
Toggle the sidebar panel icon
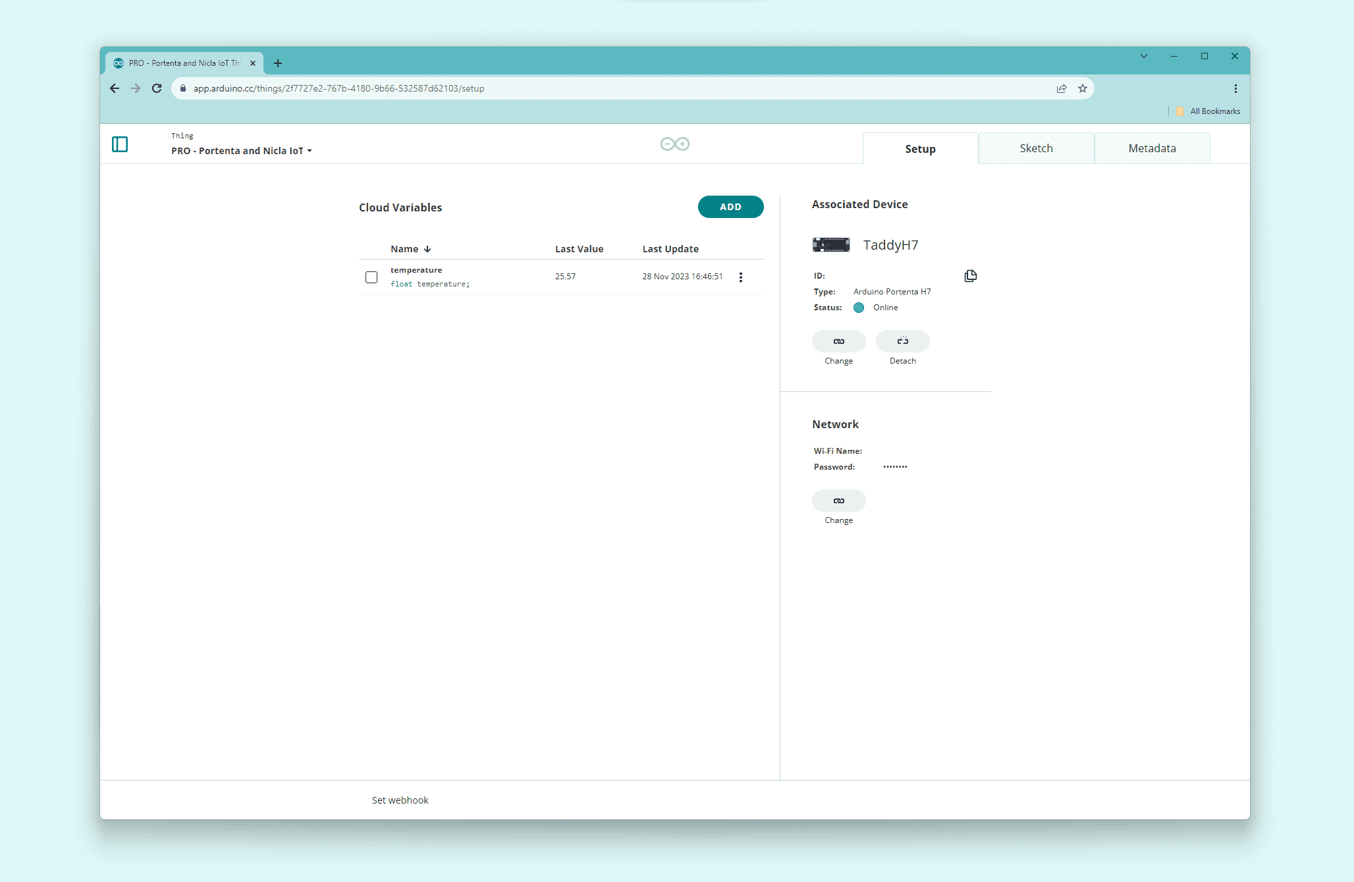(x=120, y=144)
